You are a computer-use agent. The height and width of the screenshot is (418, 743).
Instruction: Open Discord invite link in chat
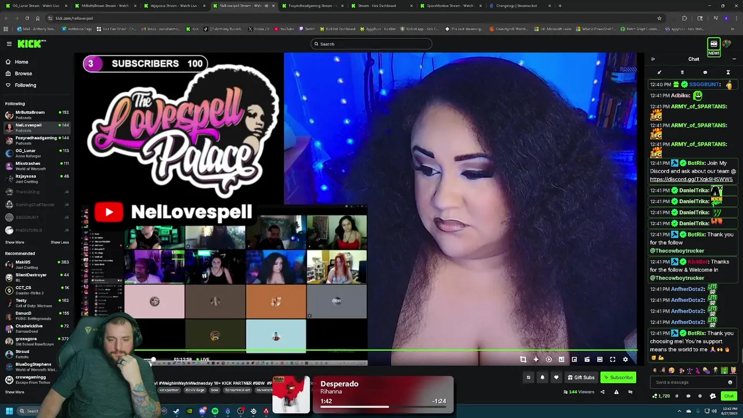(691, 179)
